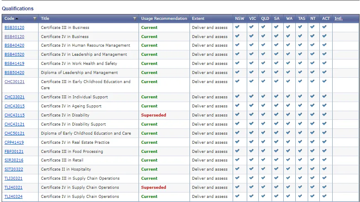
Task: Click WA checkmark for SIR30216 row
Action: (x=288, y=159)
